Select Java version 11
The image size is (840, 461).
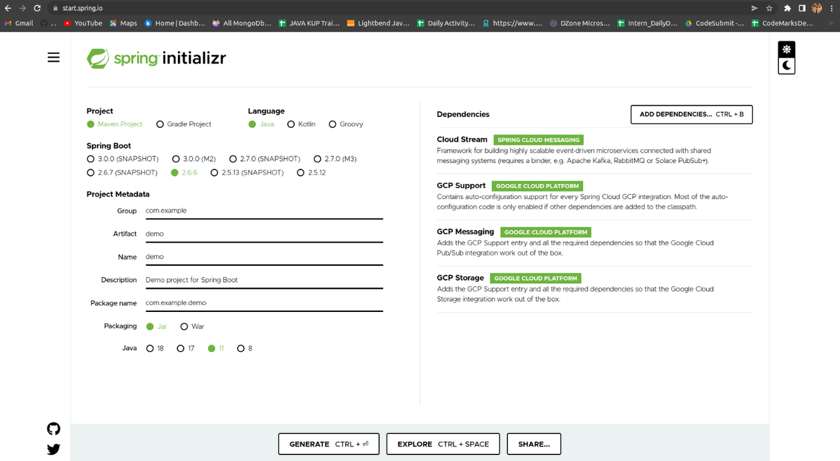point(216,349)
